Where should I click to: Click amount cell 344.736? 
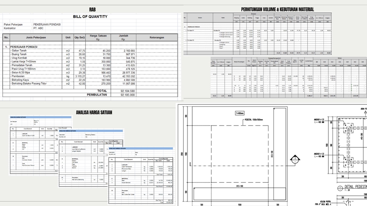tap(130, 58)
